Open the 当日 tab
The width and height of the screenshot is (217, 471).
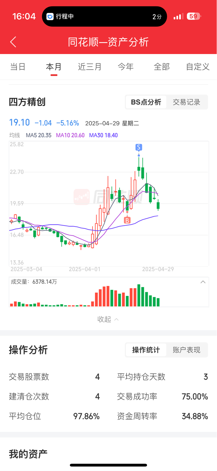[x=18, y=67]
